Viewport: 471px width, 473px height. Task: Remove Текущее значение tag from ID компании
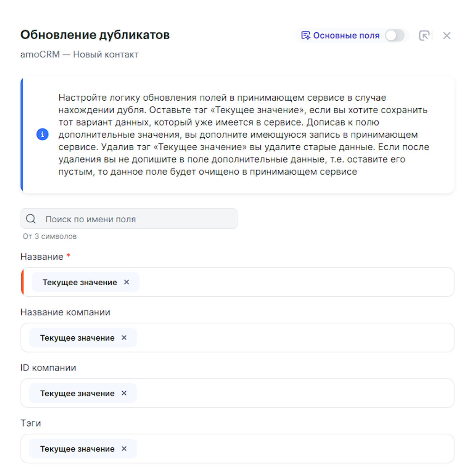pyautogui.click(x=124, y=393)
